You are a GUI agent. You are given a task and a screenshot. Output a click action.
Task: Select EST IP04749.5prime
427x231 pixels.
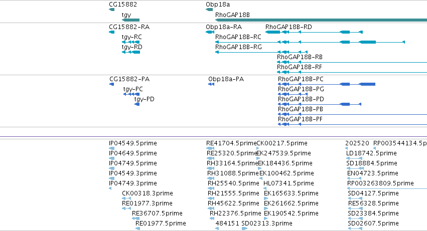coord(133,163)
